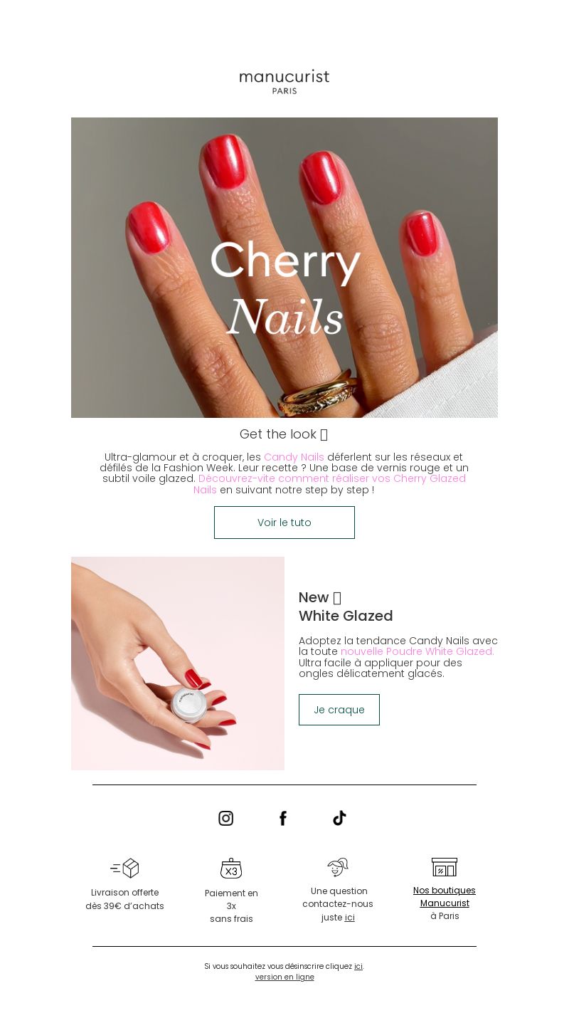This screenshot has height=1018, width=569.
Task: Click the New White Glazed heading
Action: pos(346,607)
